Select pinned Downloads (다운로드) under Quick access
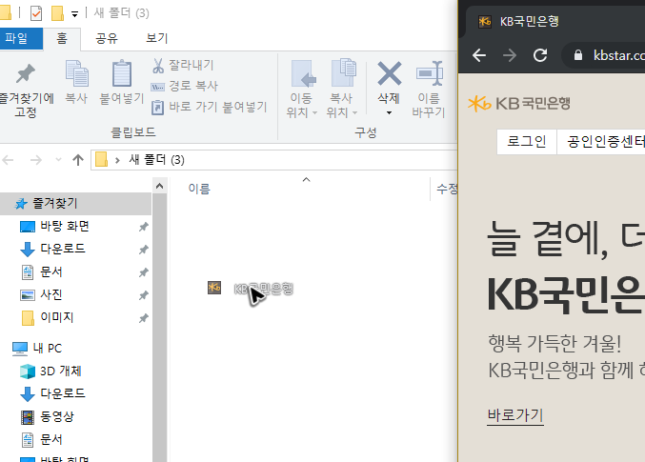Screen dimensions: 645x462 (x=63, y=249)
